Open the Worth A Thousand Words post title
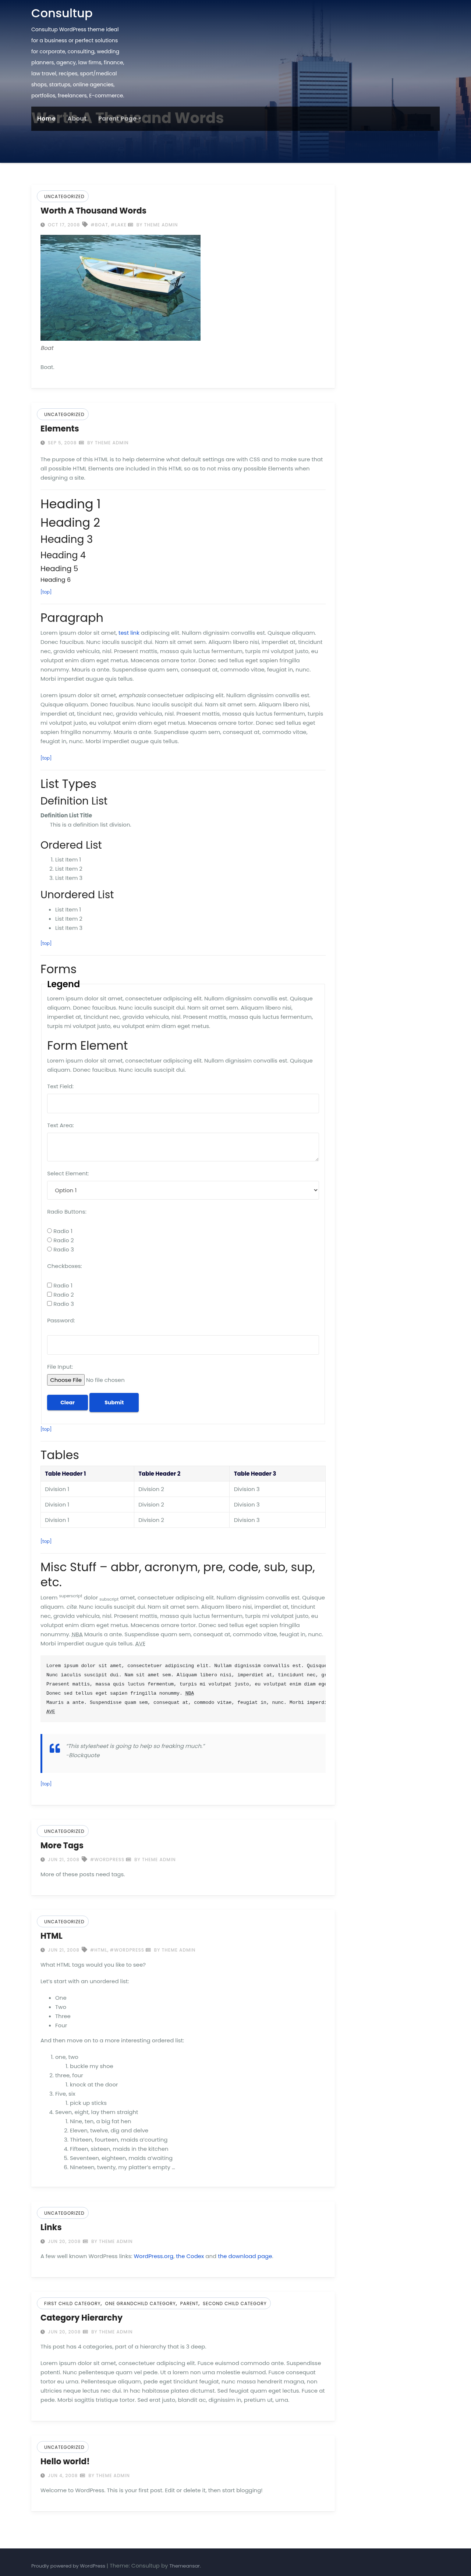This screenshot has width=471, height=2576. coord(93,211)
